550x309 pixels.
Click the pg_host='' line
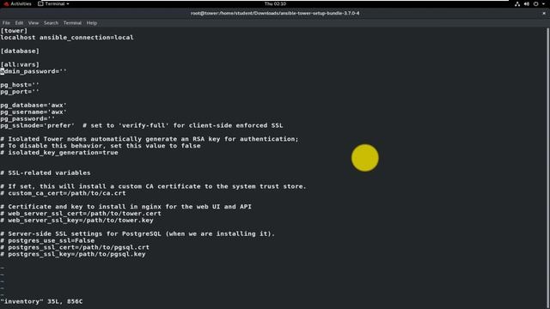(x=20, y=85)
